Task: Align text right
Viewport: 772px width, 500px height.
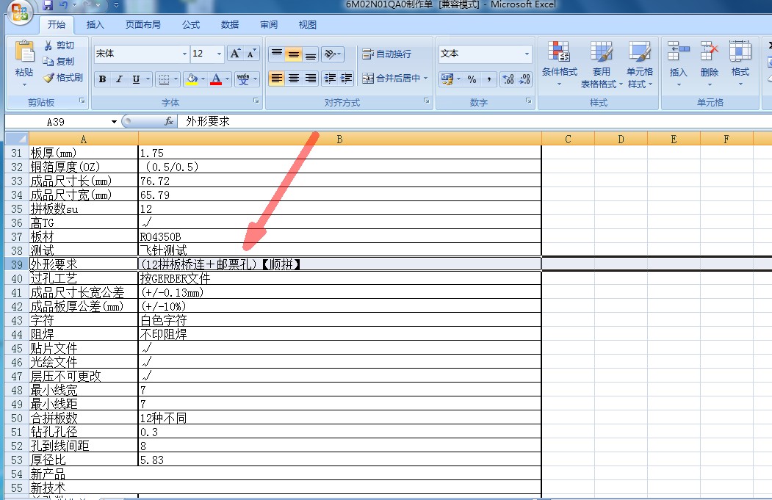Action: click(310, 79)
